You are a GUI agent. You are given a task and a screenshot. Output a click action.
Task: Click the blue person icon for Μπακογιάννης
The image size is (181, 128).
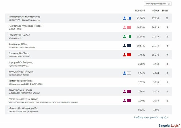[x=124, y=18]
